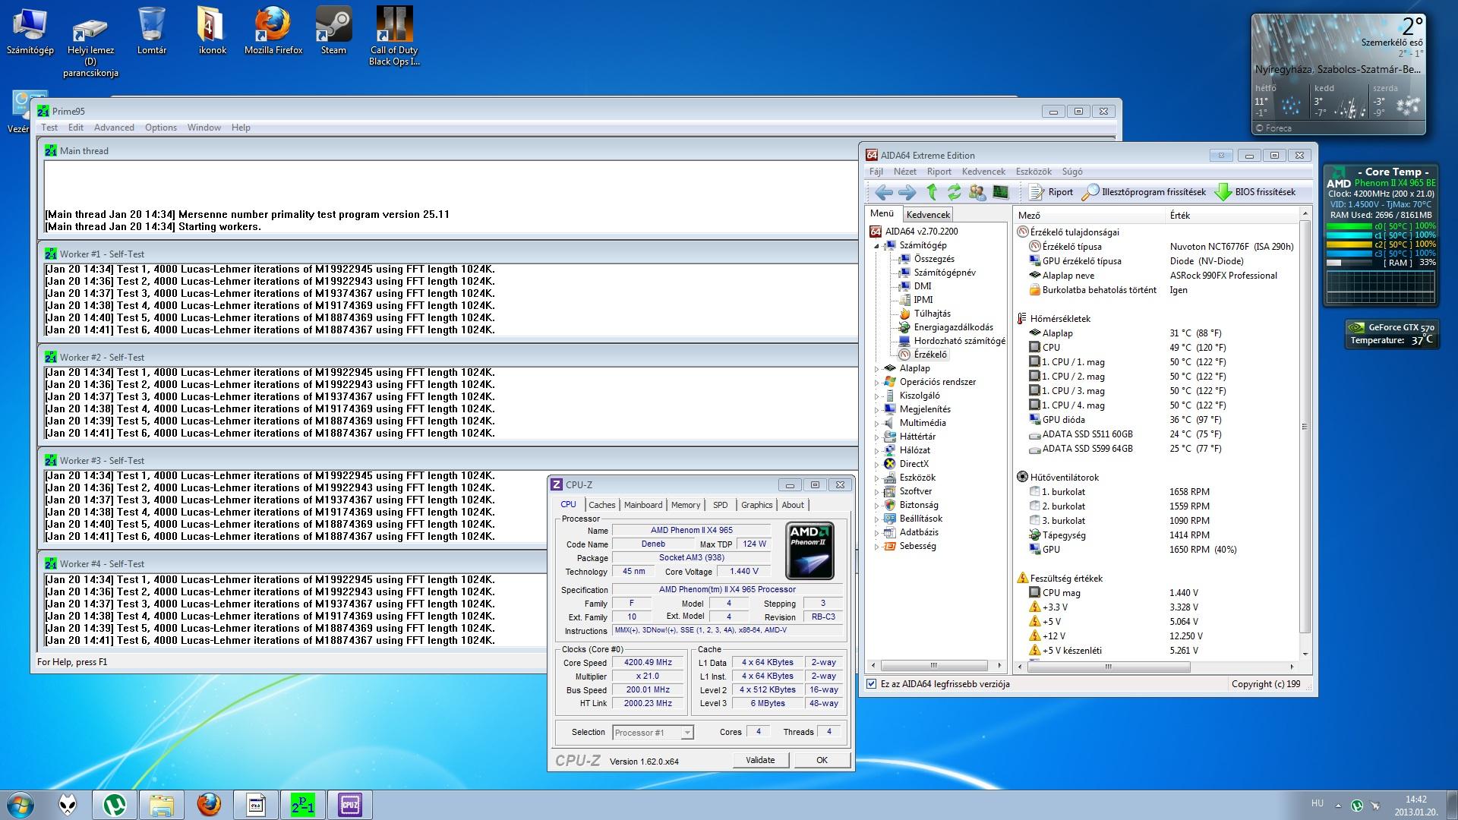Image resolution: width=1458 pixels, height=820 pixels.
Task: Switch to Caches tab in CPU-Z
Action: click(601, 505)
